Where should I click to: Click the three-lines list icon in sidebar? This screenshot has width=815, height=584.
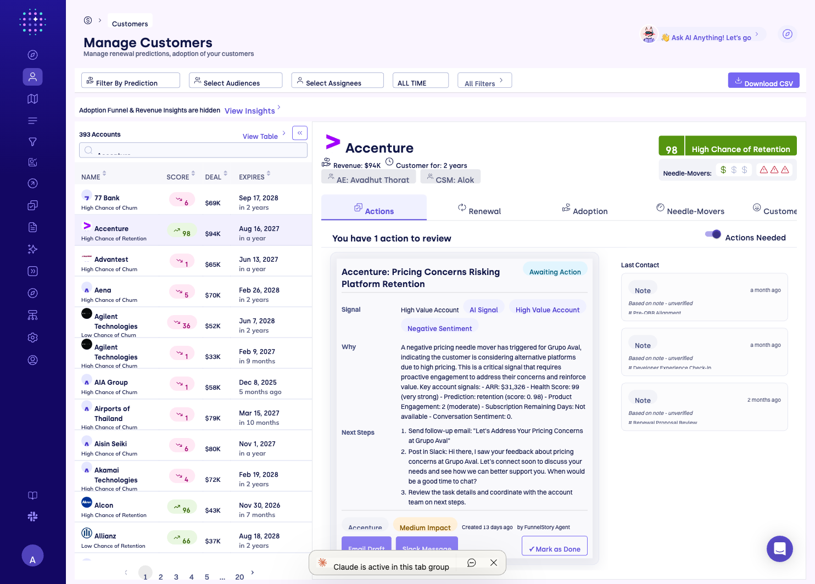pos(33,121)
